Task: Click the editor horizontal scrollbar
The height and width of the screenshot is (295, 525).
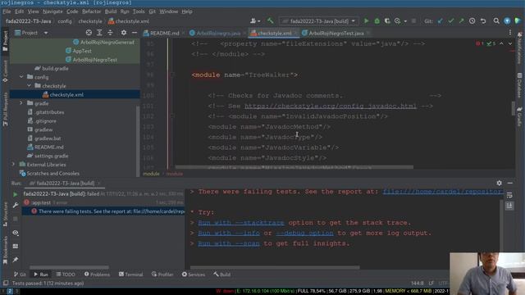Action: point(294,166)
